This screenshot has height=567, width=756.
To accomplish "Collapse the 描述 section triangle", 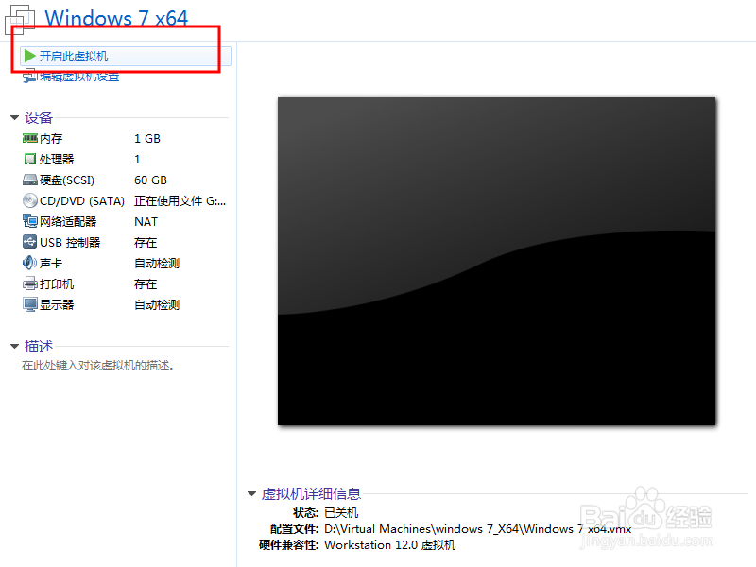I will [14, 346].
